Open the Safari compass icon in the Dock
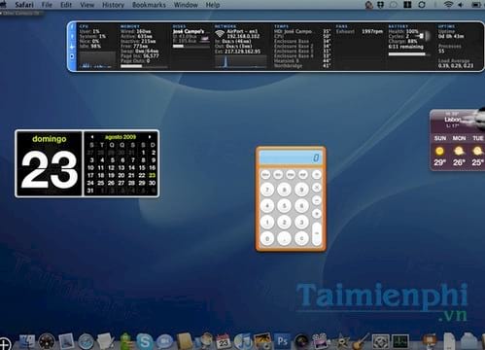The width and height of the screenshot is (485, 350). click(x=86, y=342)
